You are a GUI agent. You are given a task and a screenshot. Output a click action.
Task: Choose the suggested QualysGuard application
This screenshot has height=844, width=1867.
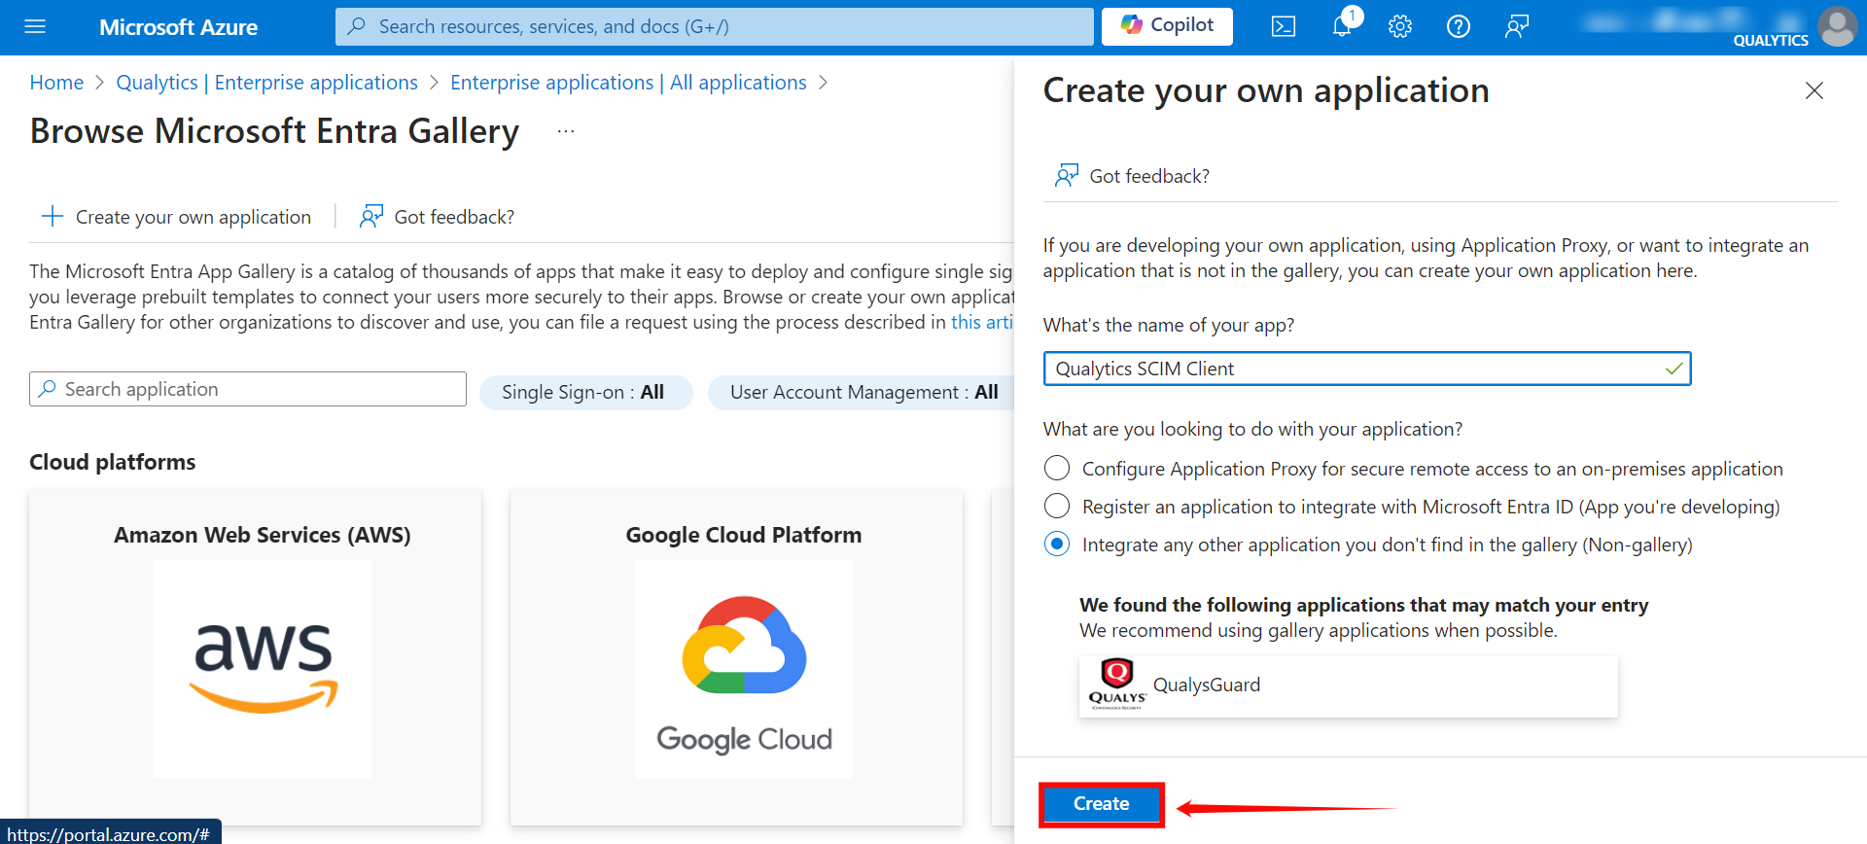pos(1348,686)
